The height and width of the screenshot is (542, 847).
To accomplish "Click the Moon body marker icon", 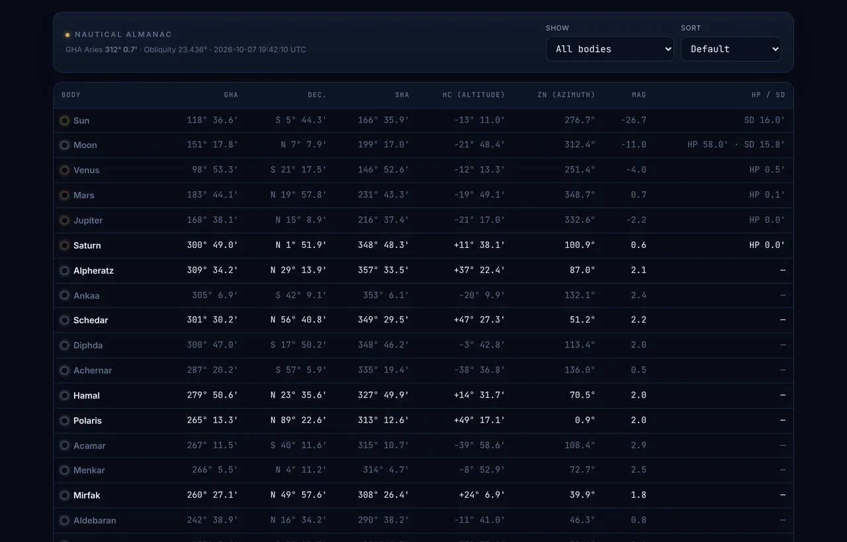I will [65, 145].
